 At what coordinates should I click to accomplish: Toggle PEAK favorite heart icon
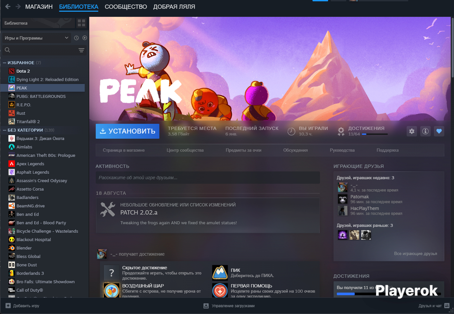(439, 131)
